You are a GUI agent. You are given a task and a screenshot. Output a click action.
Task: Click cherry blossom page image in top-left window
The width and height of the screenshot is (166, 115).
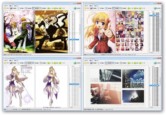coord(19,32)
